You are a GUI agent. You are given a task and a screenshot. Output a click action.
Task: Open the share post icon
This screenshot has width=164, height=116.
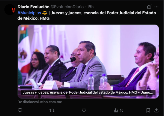(156, 110)
